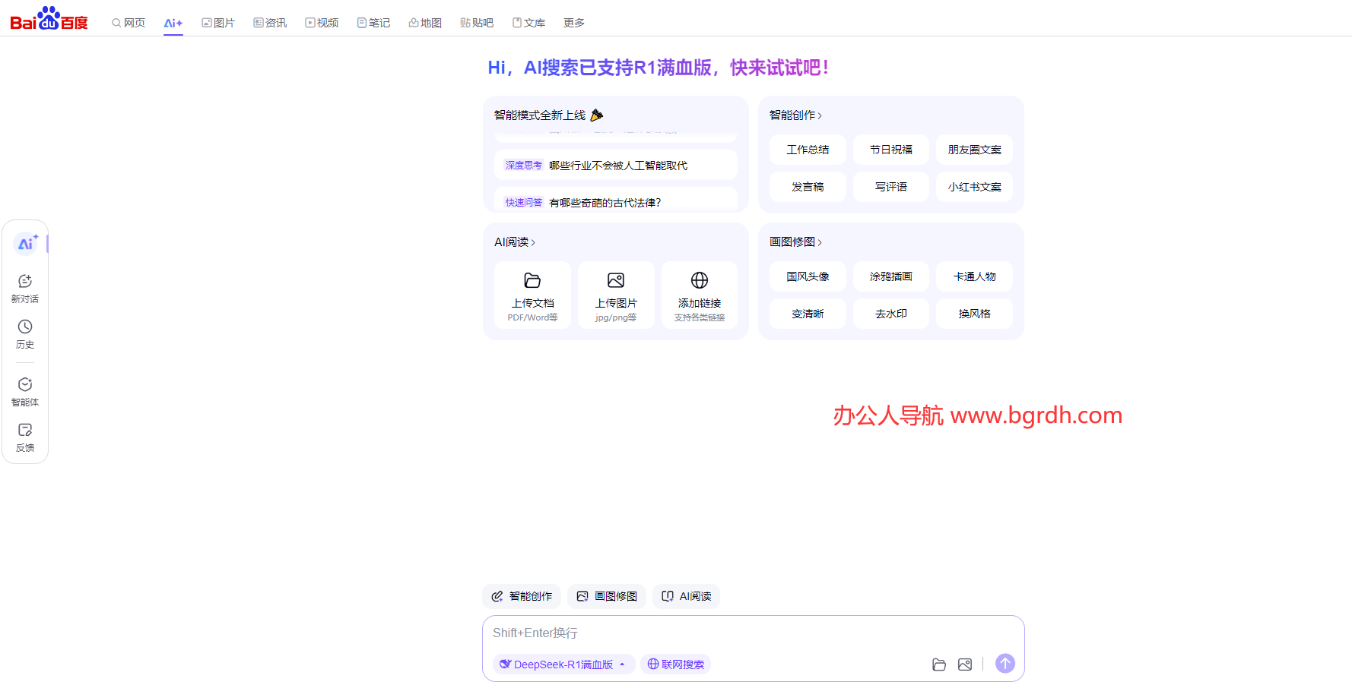
Task: Click the Baidu AI logo in the sidebar
Action: point(25,243)
